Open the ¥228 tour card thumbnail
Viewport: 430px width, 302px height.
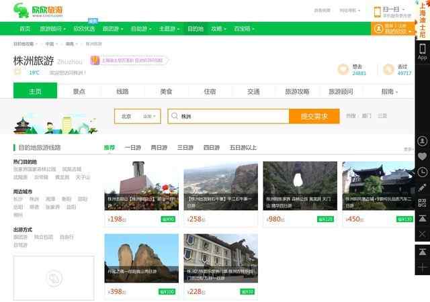pos(221,258)
